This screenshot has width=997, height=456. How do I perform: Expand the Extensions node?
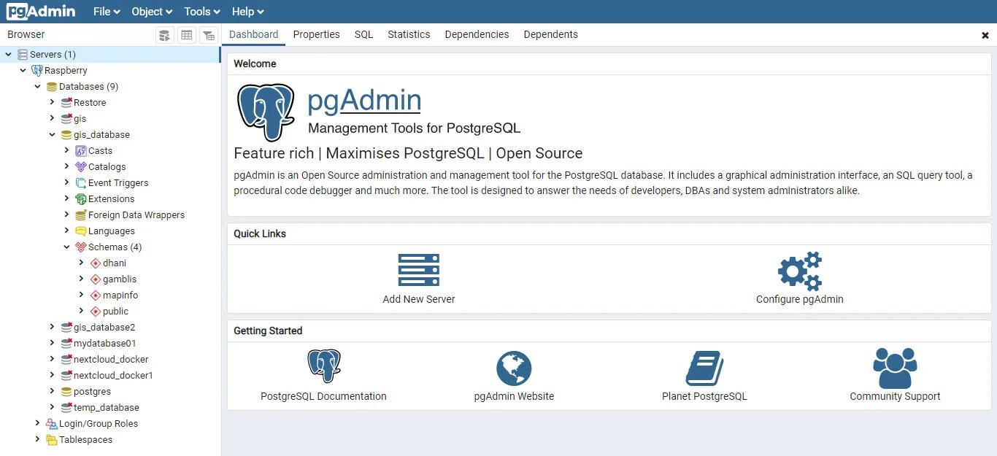pyautogui.click(x=66, y=198)
